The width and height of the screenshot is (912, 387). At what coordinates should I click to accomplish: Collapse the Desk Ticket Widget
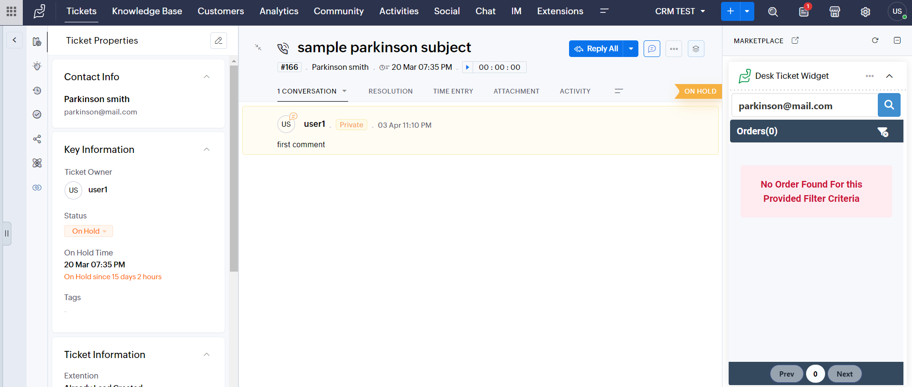pos(889,76)
